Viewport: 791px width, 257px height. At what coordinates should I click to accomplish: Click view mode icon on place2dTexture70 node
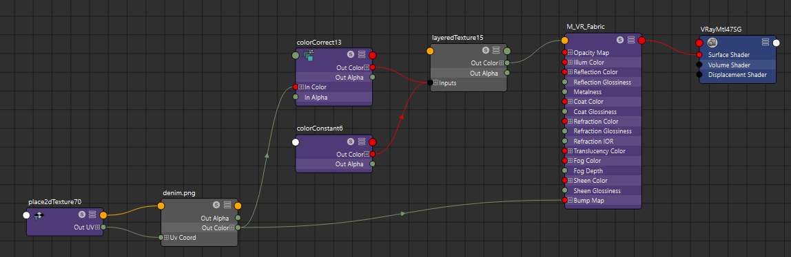point(92,214)
